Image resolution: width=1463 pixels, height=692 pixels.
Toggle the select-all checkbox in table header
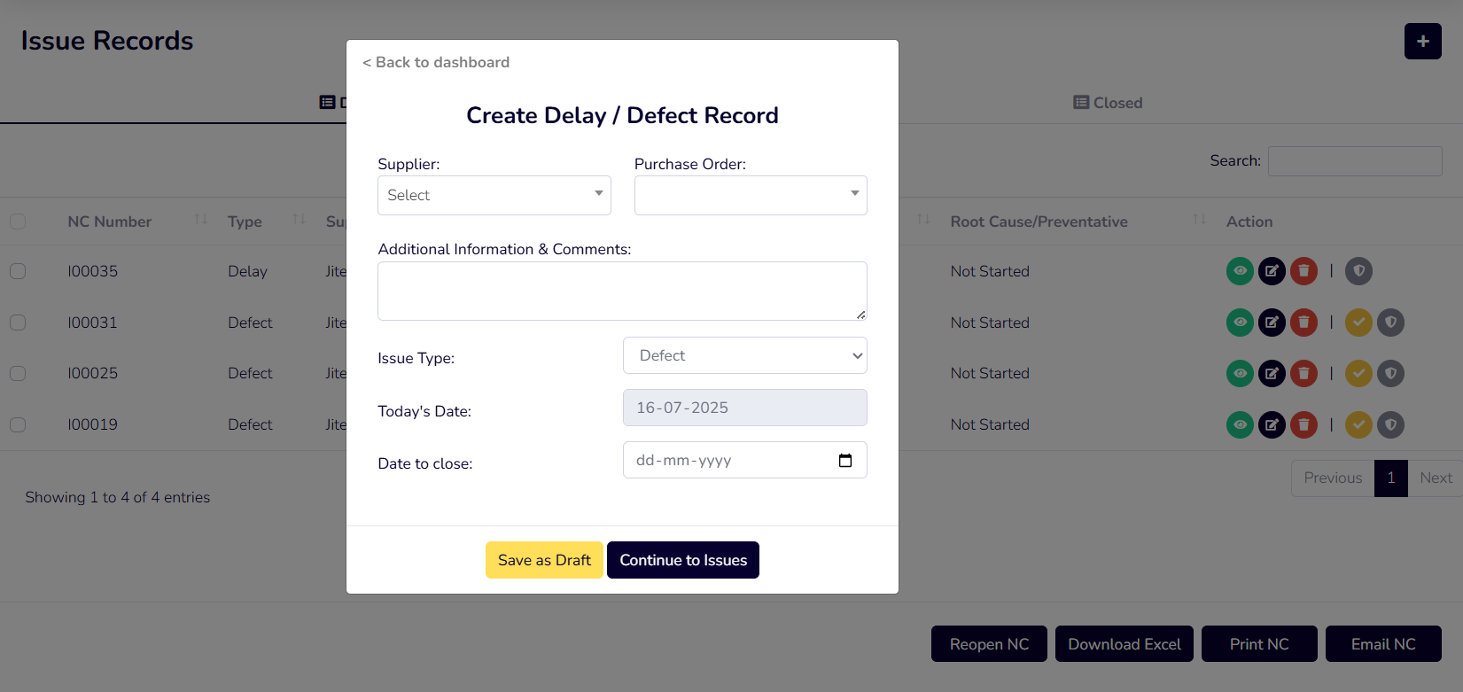pos(18,222)
